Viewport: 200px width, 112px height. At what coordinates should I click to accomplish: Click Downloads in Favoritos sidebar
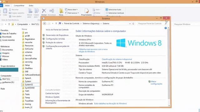[x=7, y=37]
